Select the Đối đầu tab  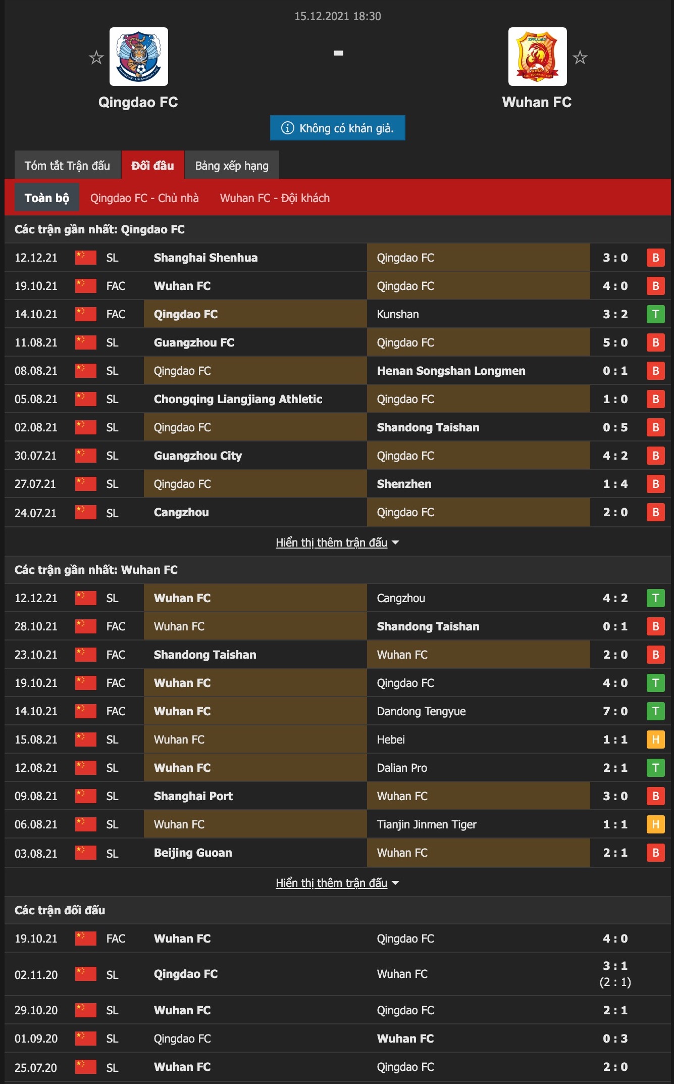152,165
